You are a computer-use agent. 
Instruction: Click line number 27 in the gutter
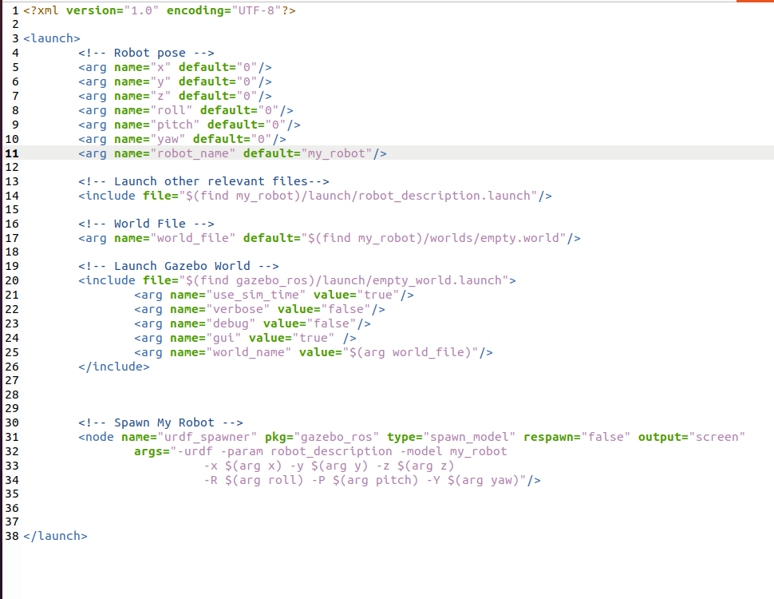(12, 381)
